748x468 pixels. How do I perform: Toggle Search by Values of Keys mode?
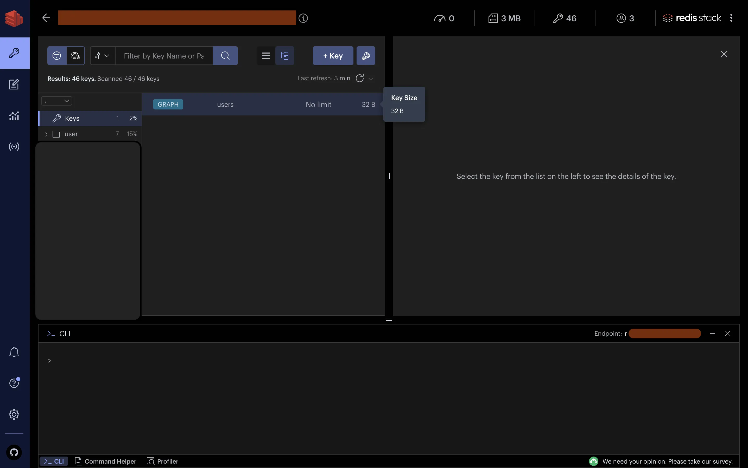(x=75, y=56)
